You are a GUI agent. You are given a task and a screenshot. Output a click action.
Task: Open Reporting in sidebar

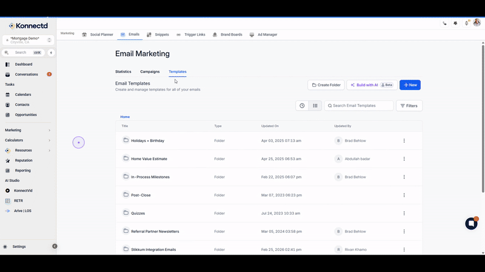click(x=22, y=170)
